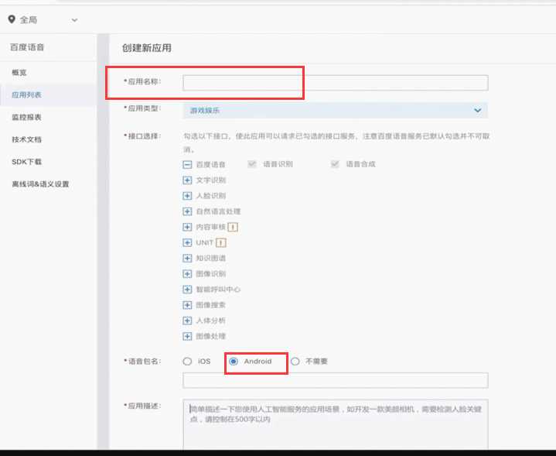This screenshot has width=556, height=456.
Task: Click the 语音包名 field label
Action: (142, 362)
